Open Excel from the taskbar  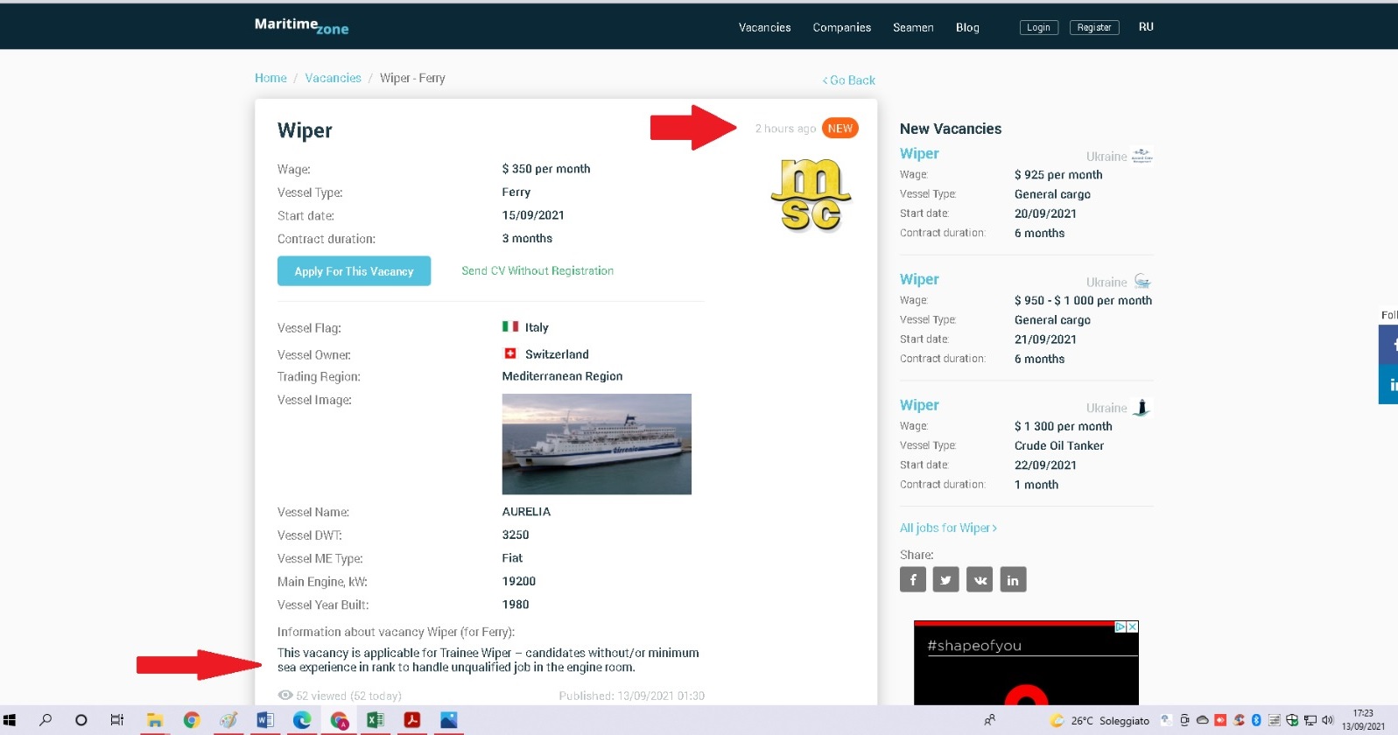pos(375,720)
